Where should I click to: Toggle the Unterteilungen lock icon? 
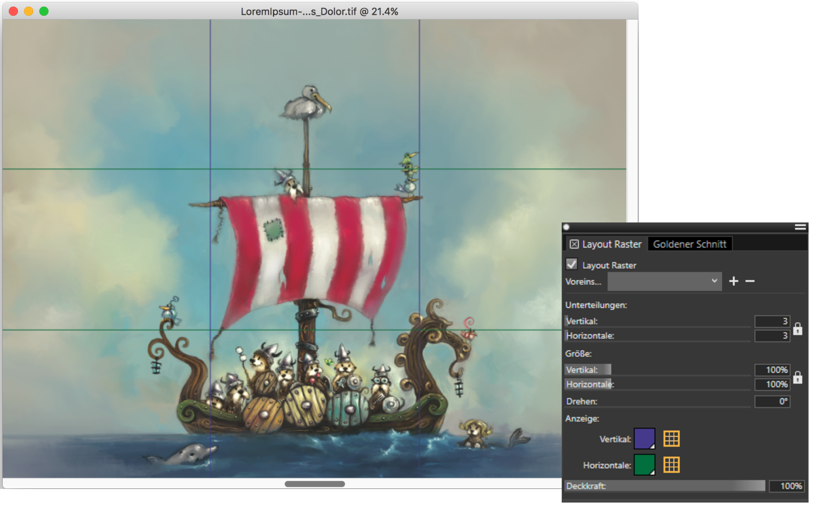coord(797,329)
